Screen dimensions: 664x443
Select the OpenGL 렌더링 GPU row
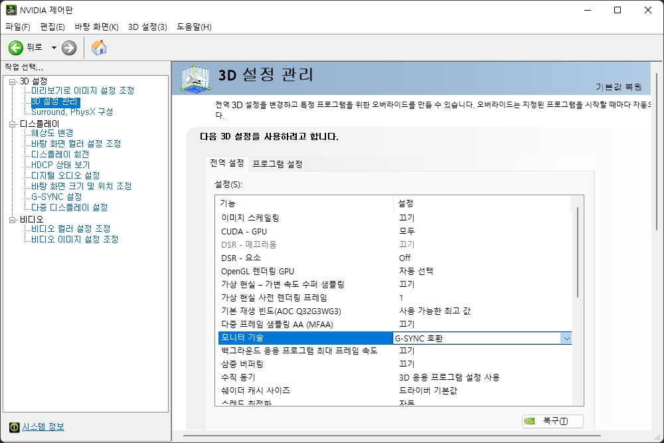coord(394,271)
